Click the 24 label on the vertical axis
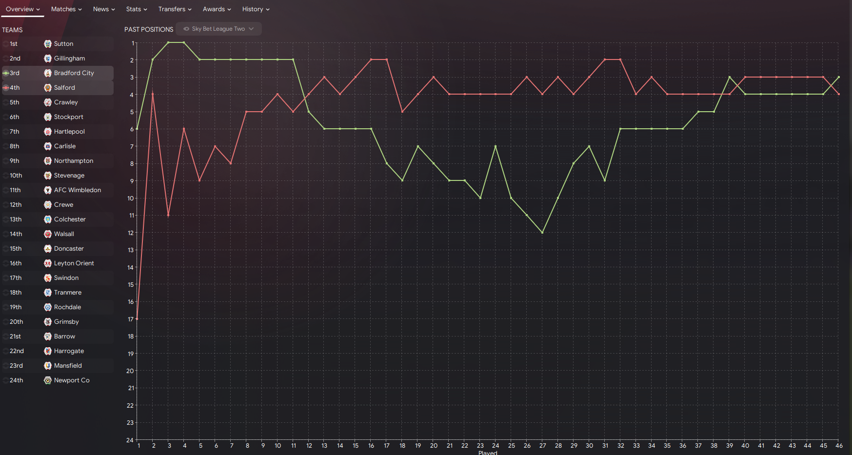This screenshot has height=455, width=852. pyautogui.click(x=130, y=440)
